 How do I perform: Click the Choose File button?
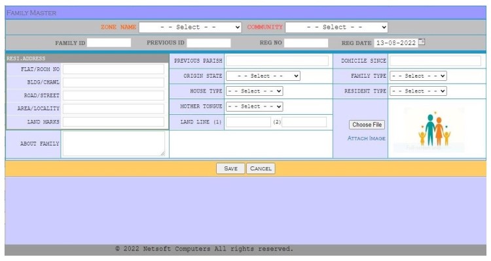(367, 125)
